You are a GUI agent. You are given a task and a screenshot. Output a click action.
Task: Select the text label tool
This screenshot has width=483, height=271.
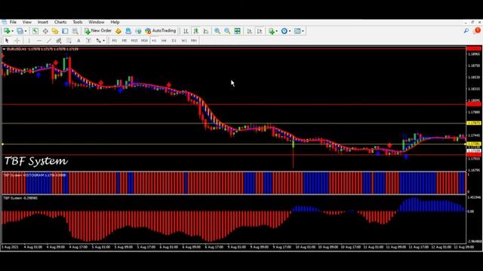pos(88,41)
